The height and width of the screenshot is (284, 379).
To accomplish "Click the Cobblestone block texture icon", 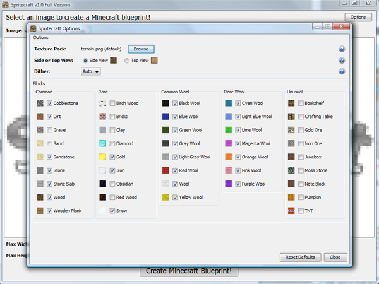I will tap(40, 103).
